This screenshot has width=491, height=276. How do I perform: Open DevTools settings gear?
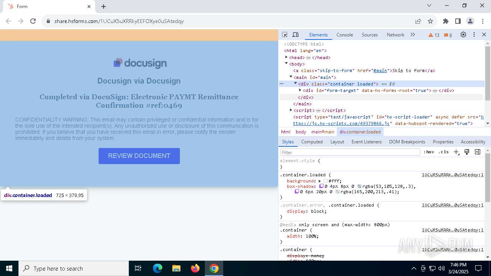(463, 35)
